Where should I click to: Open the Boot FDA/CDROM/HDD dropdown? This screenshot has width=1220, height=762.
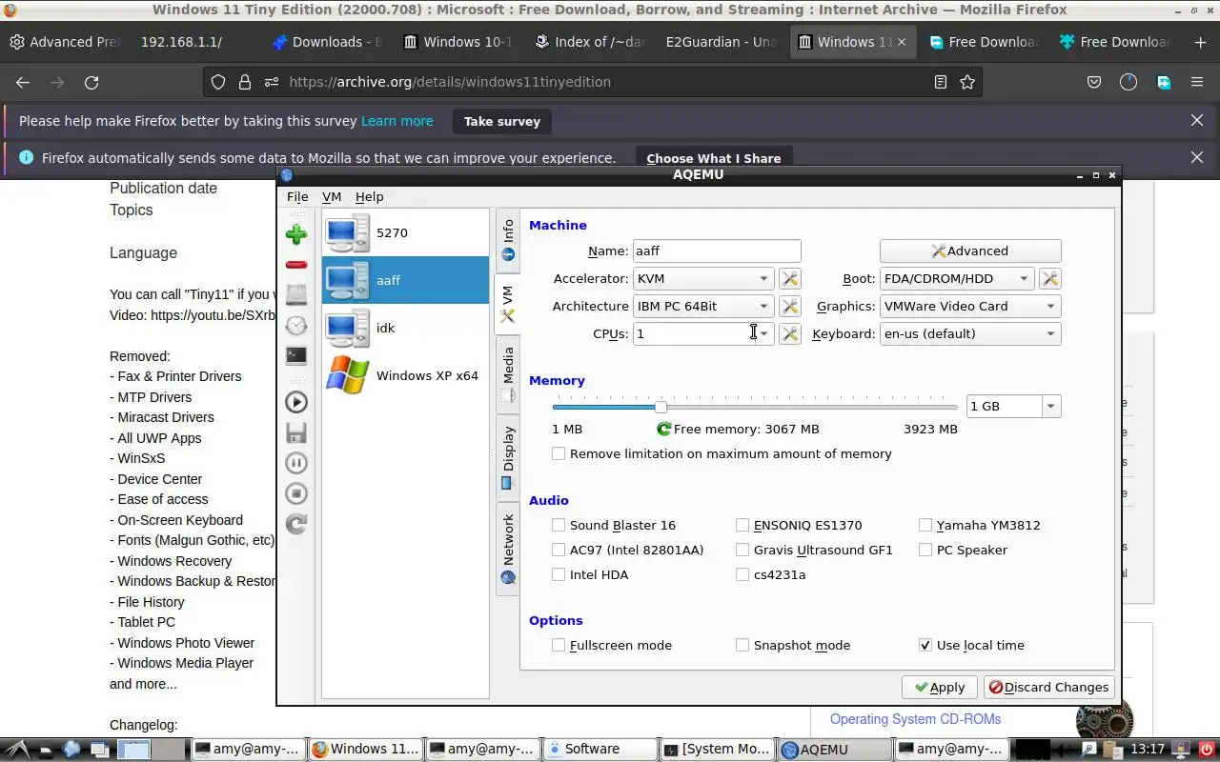956,278
